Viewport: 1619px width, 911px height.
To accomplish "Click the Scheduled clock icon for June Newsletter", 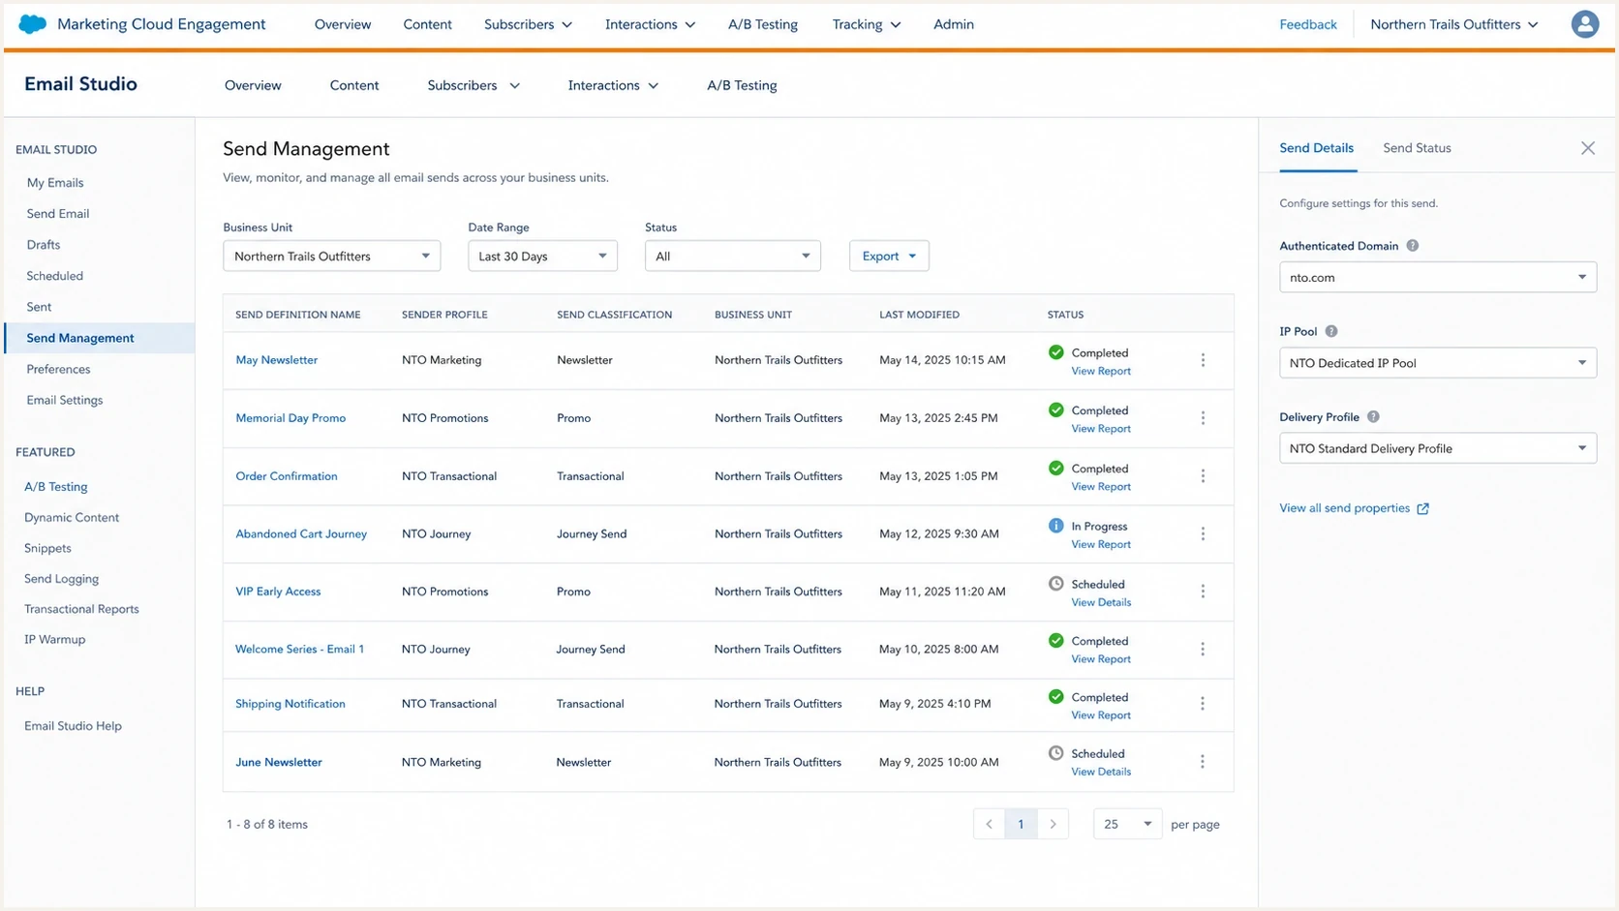I will (x=1055, y=753).
